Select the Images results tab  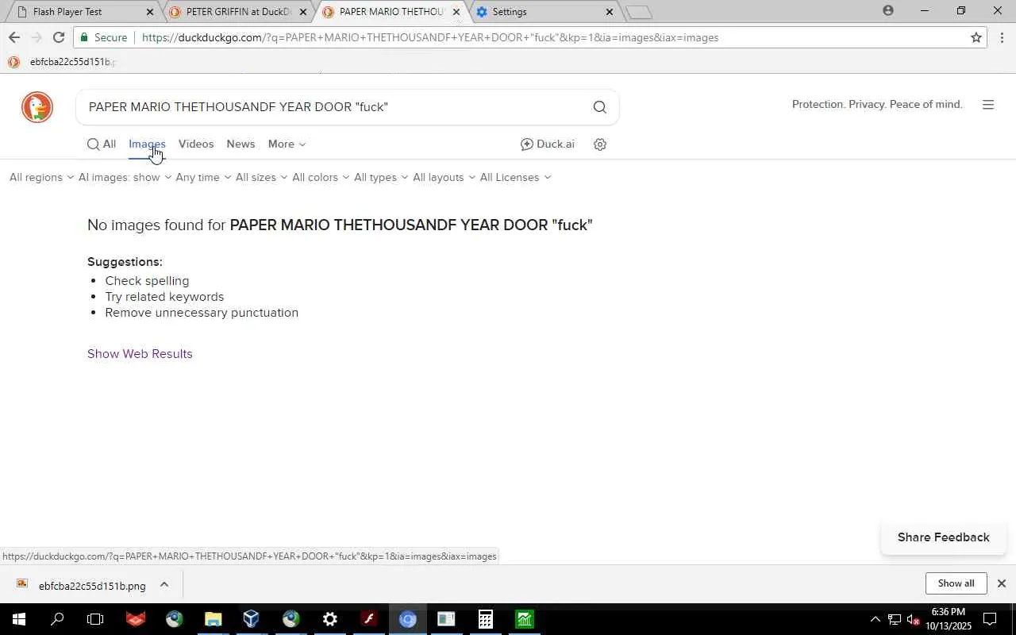tap(147, 144)
